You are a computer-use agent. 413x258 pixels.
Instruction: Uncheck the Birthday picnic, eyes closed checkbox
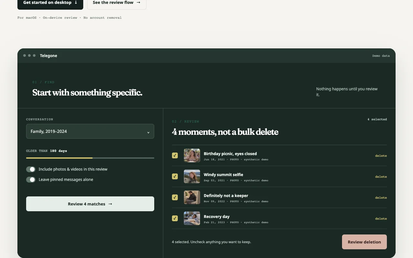pos(175,155)
